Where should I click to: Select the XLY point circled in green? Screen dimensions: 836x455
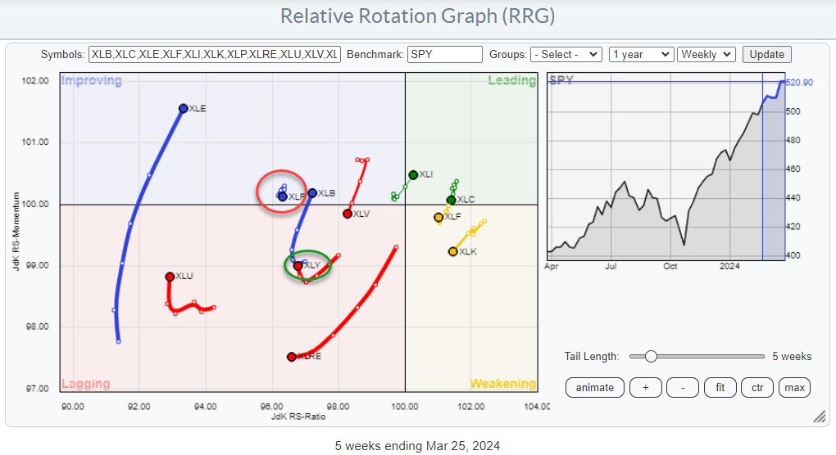298,265
